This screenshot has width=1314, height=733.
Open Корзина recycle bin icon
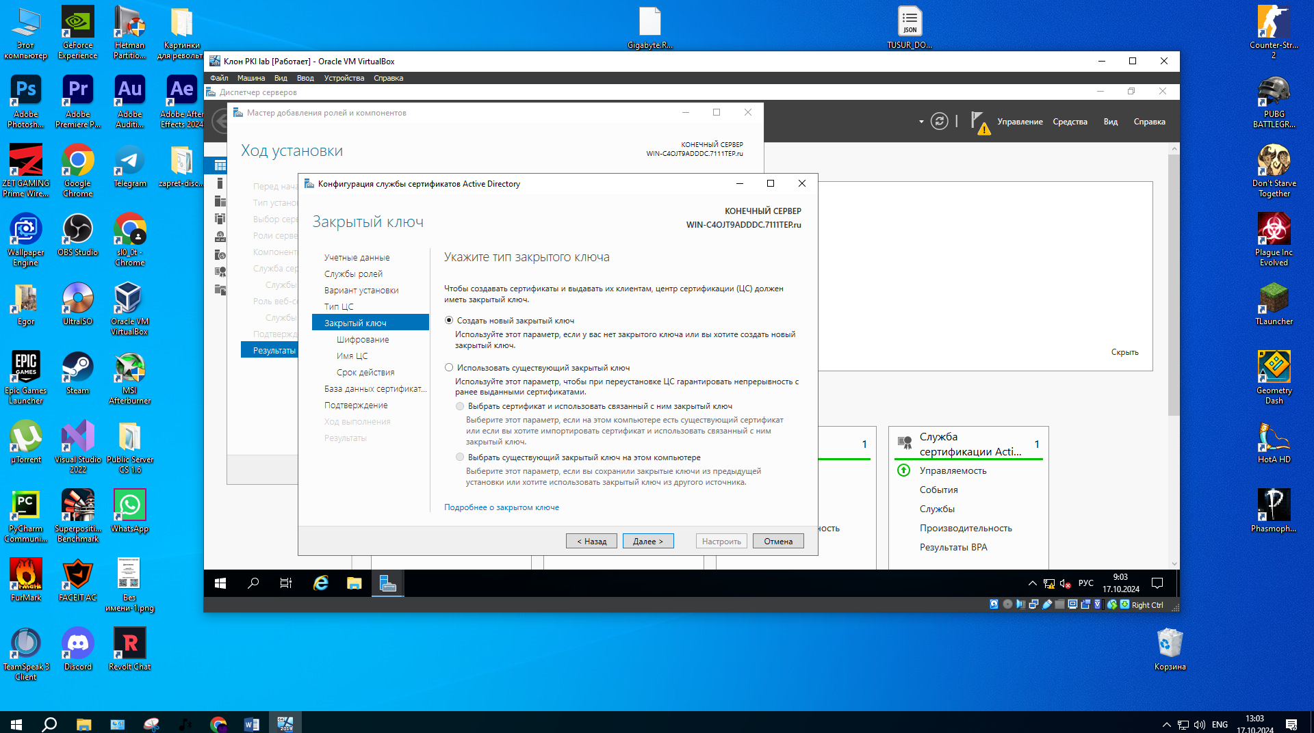pyautogui.click(x=1170, y=649)
